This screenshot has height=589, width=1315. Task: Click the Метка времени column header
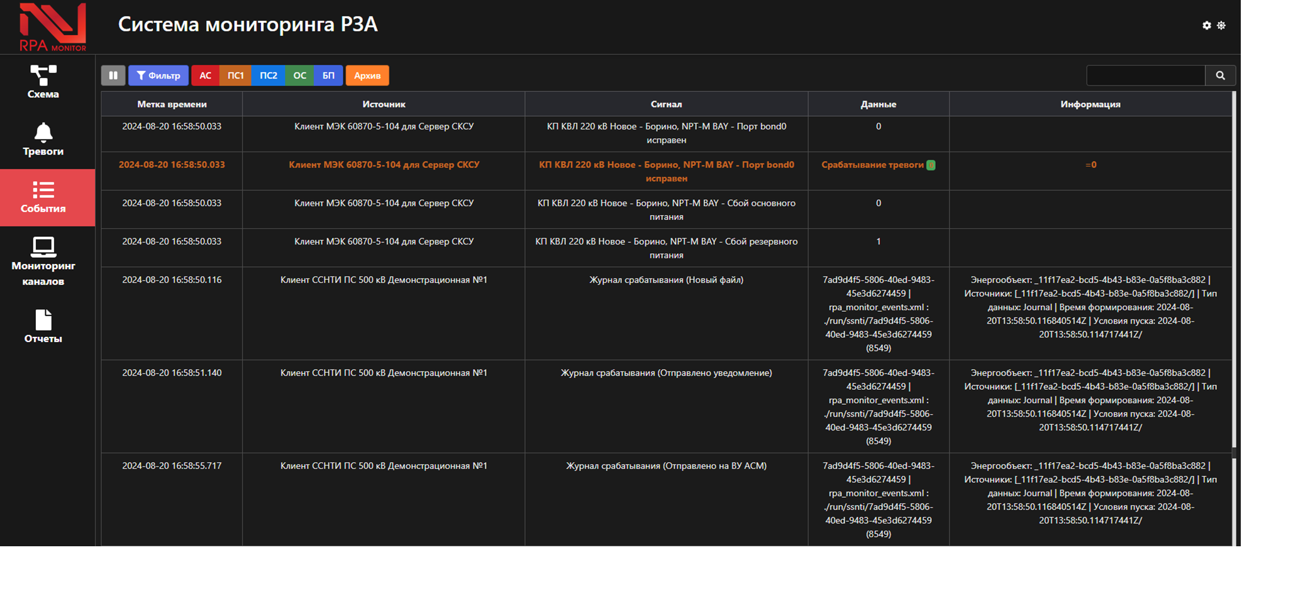[x=172, y=104]
